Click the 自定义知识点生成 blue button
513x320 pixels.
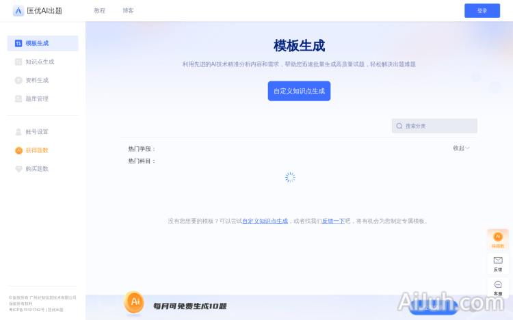299,91
